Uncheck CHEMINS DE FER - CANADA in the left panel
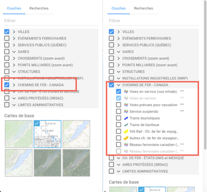 click(7, 85)
